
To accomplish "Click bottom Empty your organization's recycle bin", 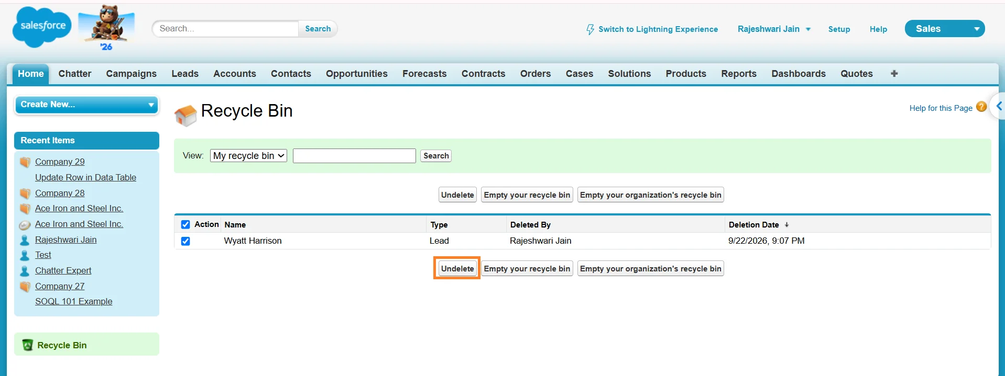I will [x=651, y=269].
